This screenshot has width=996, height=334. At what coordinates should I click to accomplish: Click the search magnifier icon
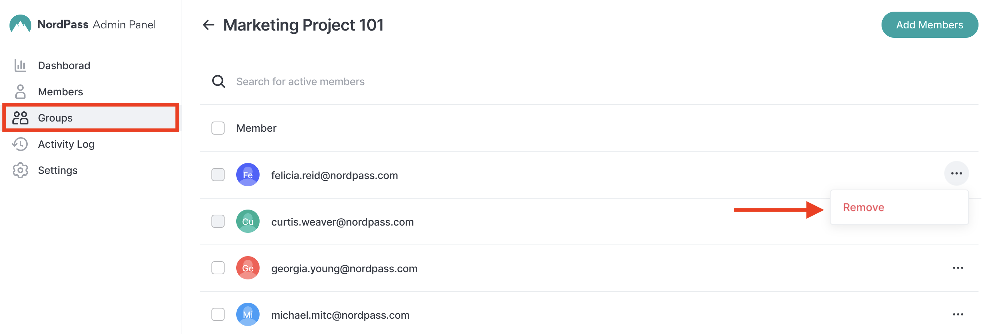click(218, 81)
